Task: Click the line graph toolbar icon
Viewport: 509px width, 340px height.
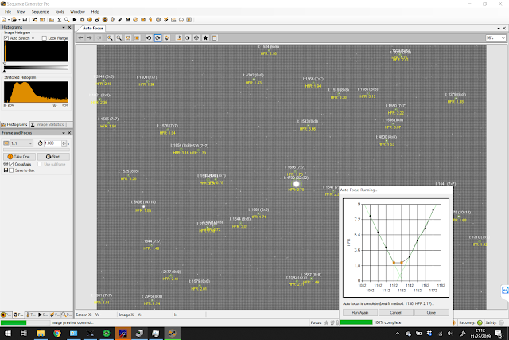Action: coord(173,20)
